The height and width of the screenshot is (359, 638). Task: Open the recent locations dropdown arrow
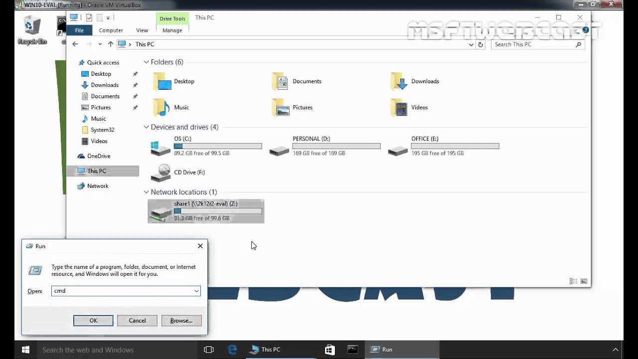[x=100, y=44]
